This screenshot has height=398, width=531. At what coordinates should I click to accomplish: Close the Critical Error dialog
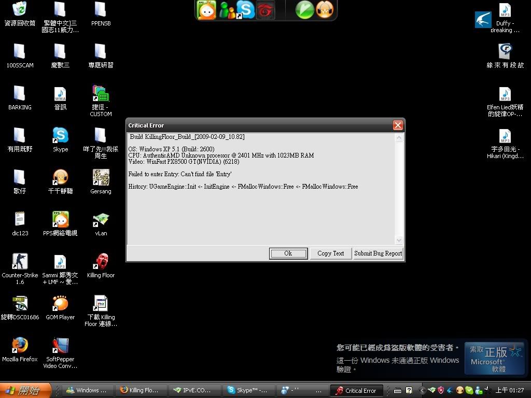(x=398, y=125)
